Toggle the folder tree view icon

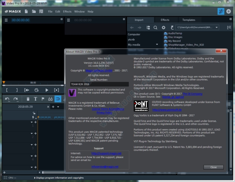pyautogui.click(x=148, y=28)
